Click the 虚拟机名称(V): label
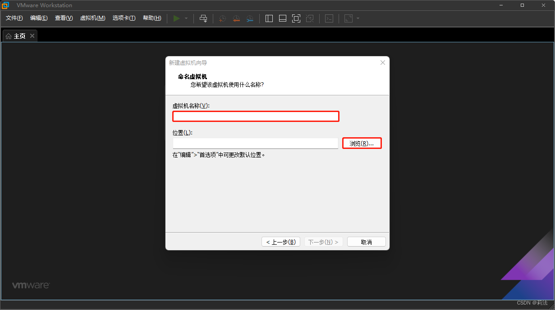The image size is (555, 310). 191,106
